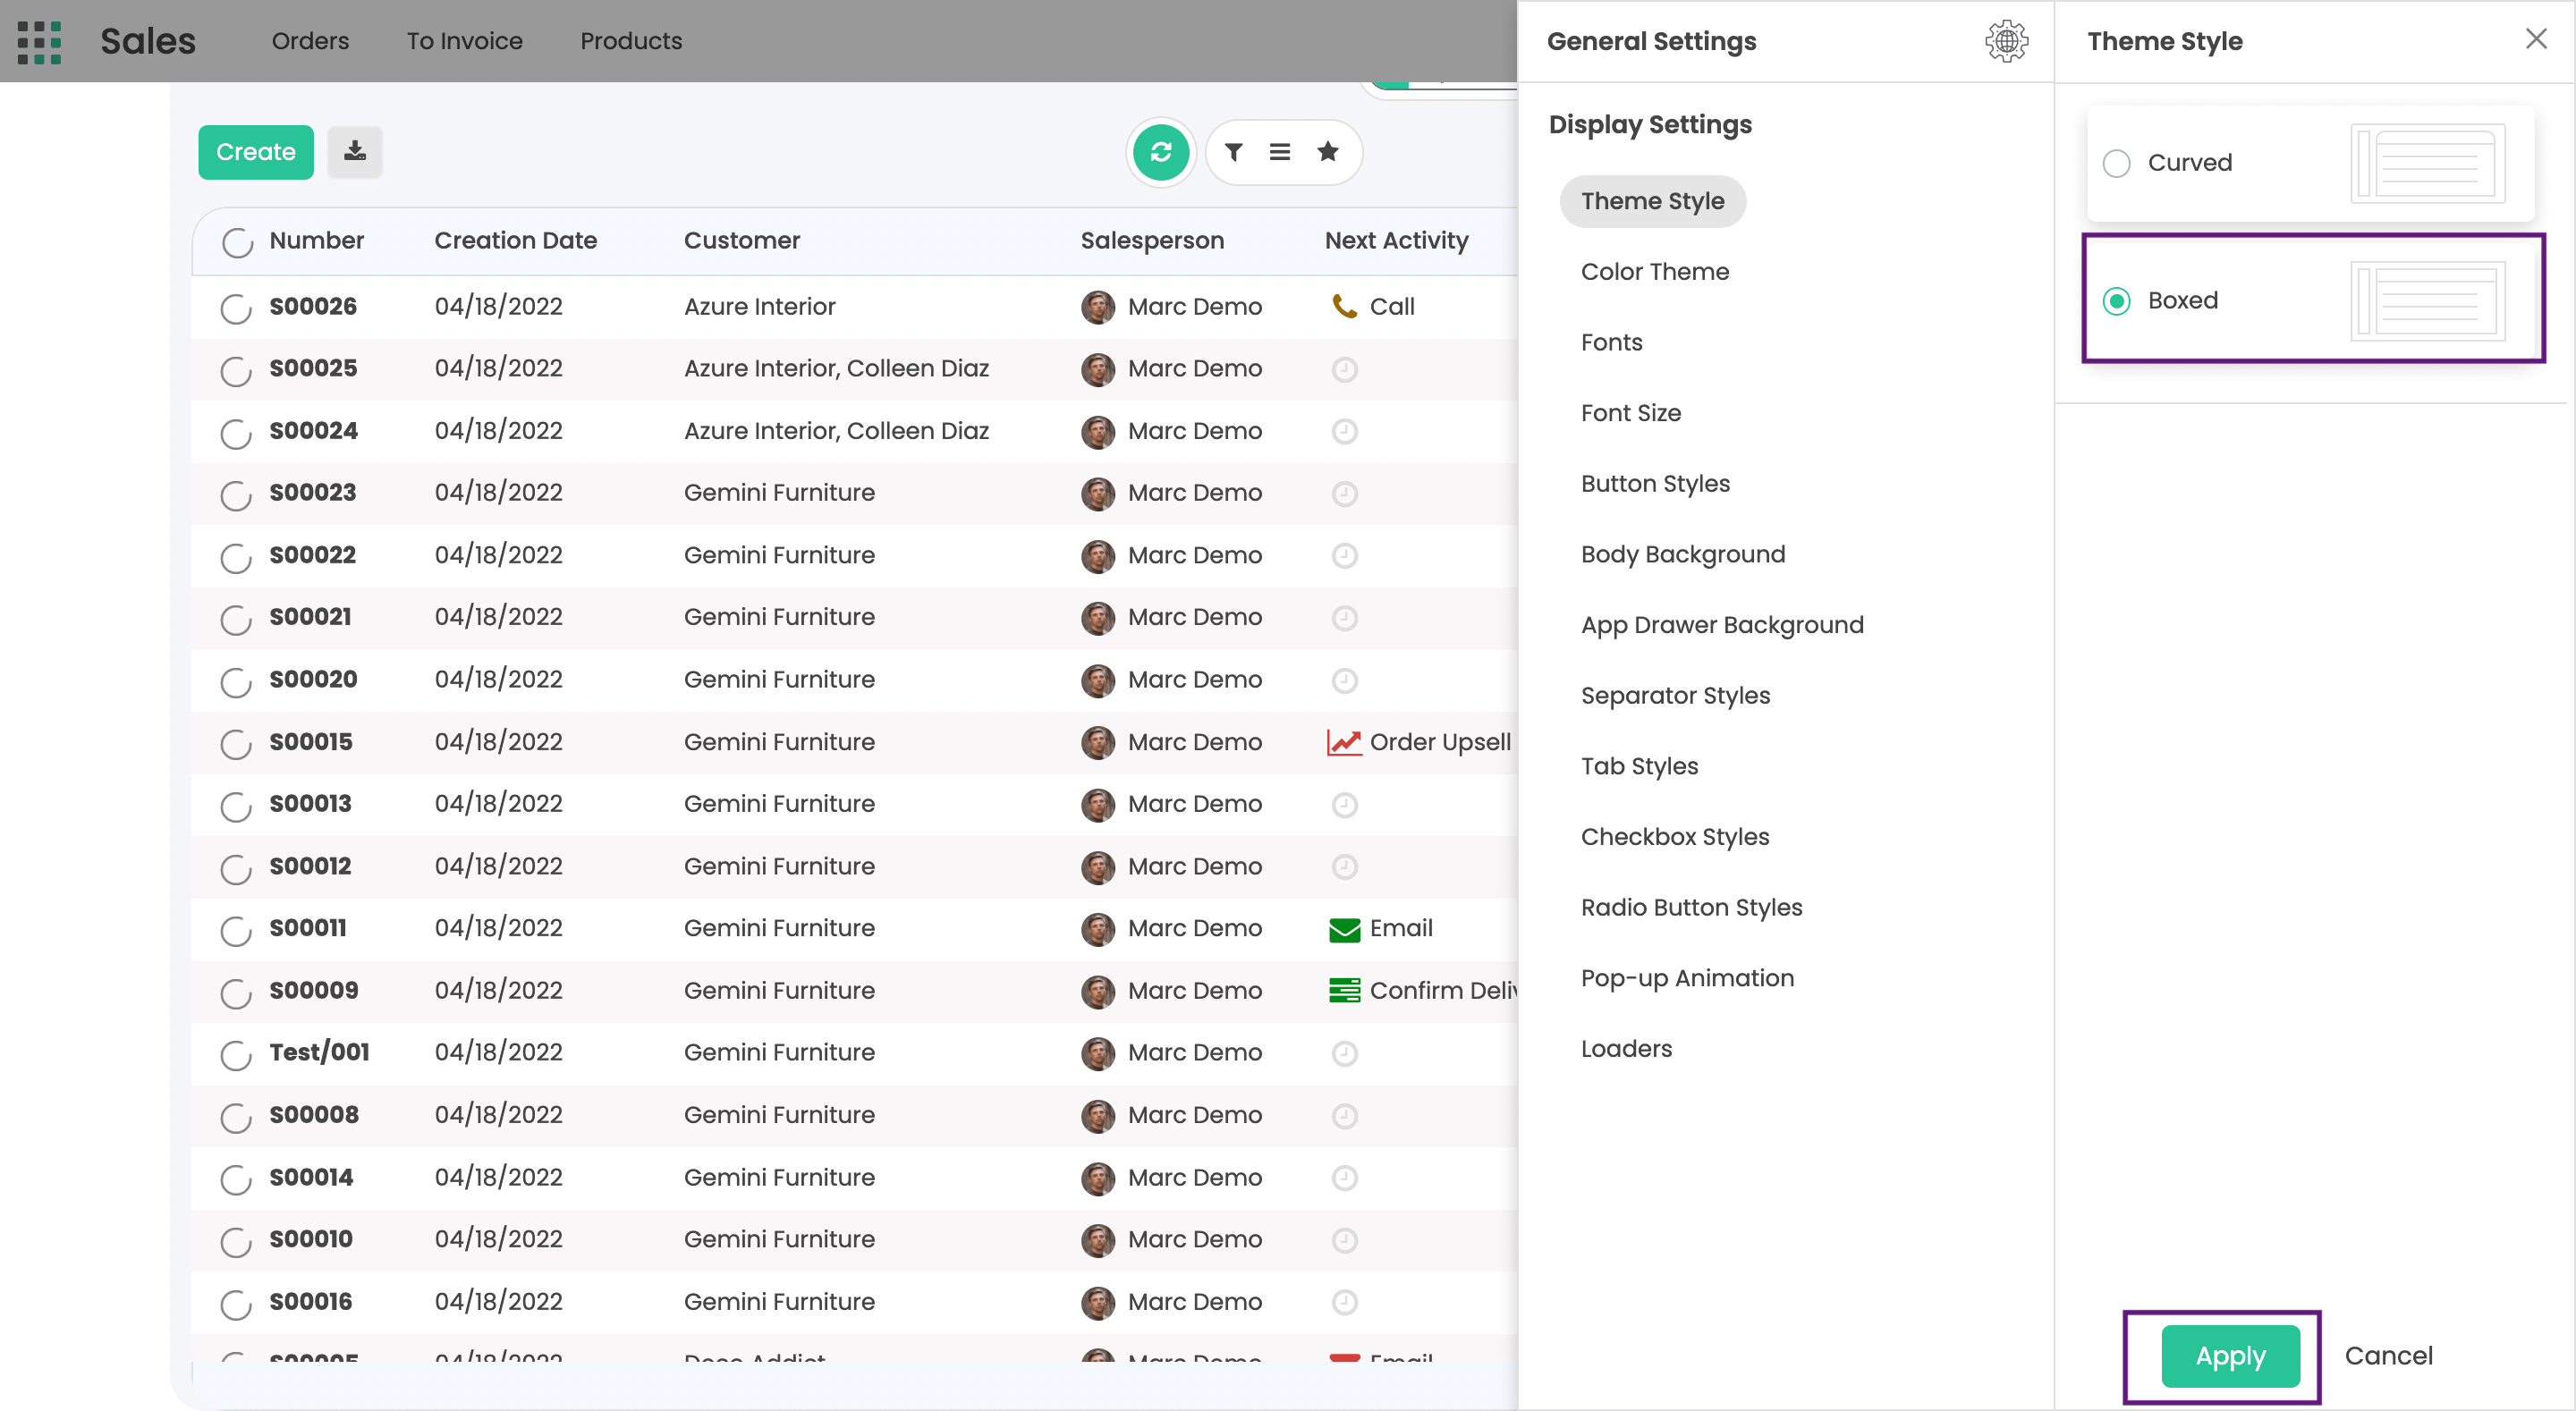Viewport: 2576px width, 1411px height.
Task: Click the green refresh icon
Action: coord(1161,152)
